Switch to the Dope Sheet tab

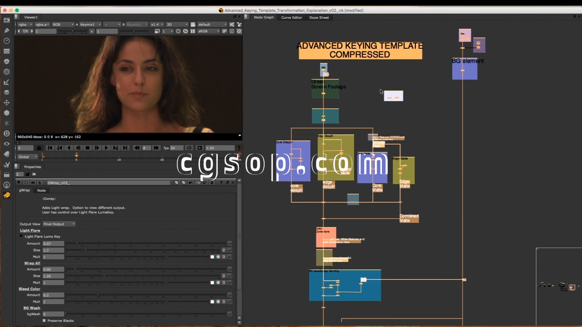pos(319,17)
